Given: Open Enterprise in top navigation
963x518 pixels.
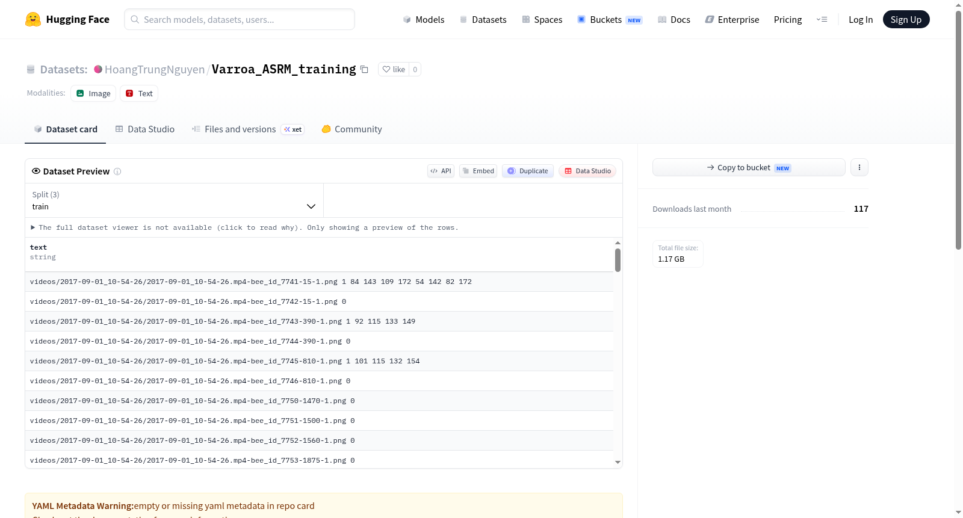Looking at the screenshot, I should (x=732, y=19).
